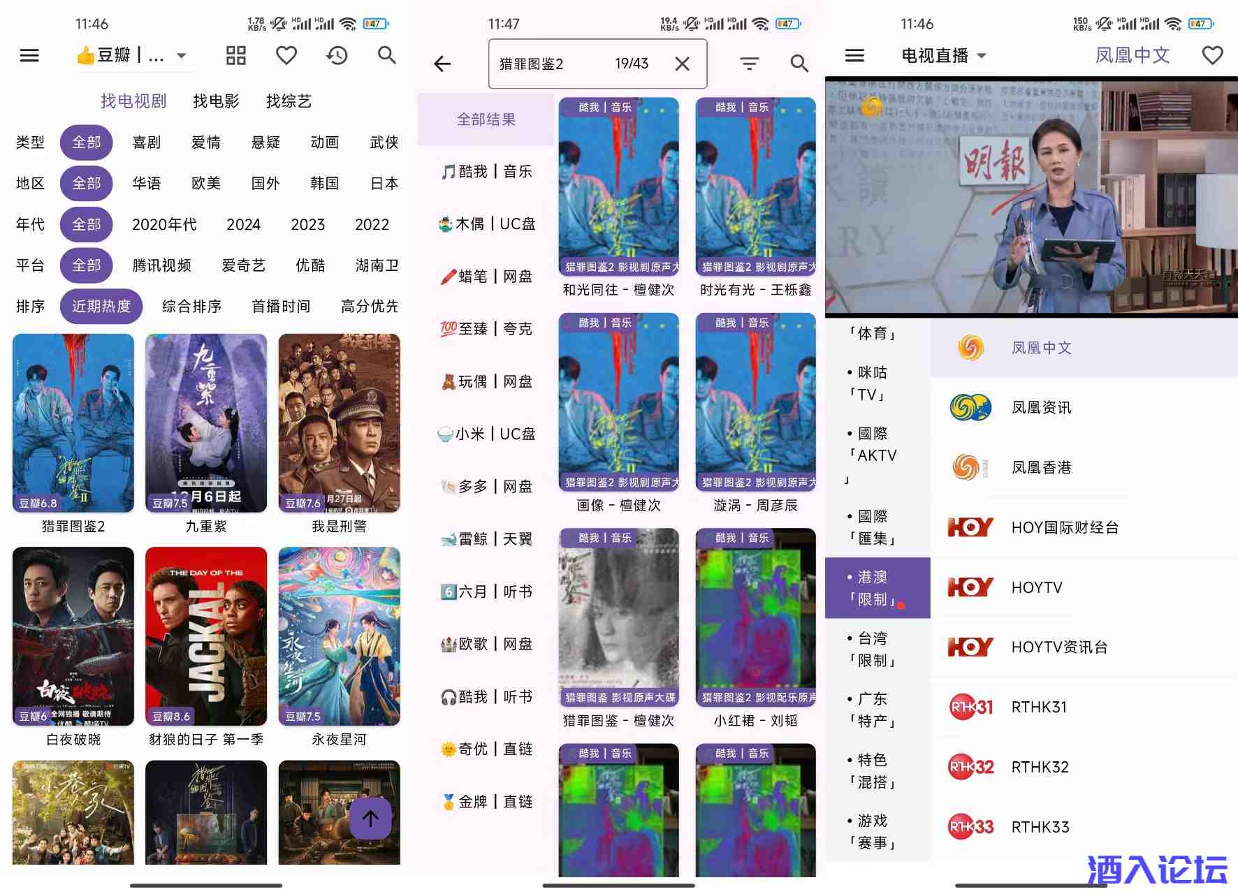Open the 猎罪图鉴2 poster thumbnail

pos(73,423)
